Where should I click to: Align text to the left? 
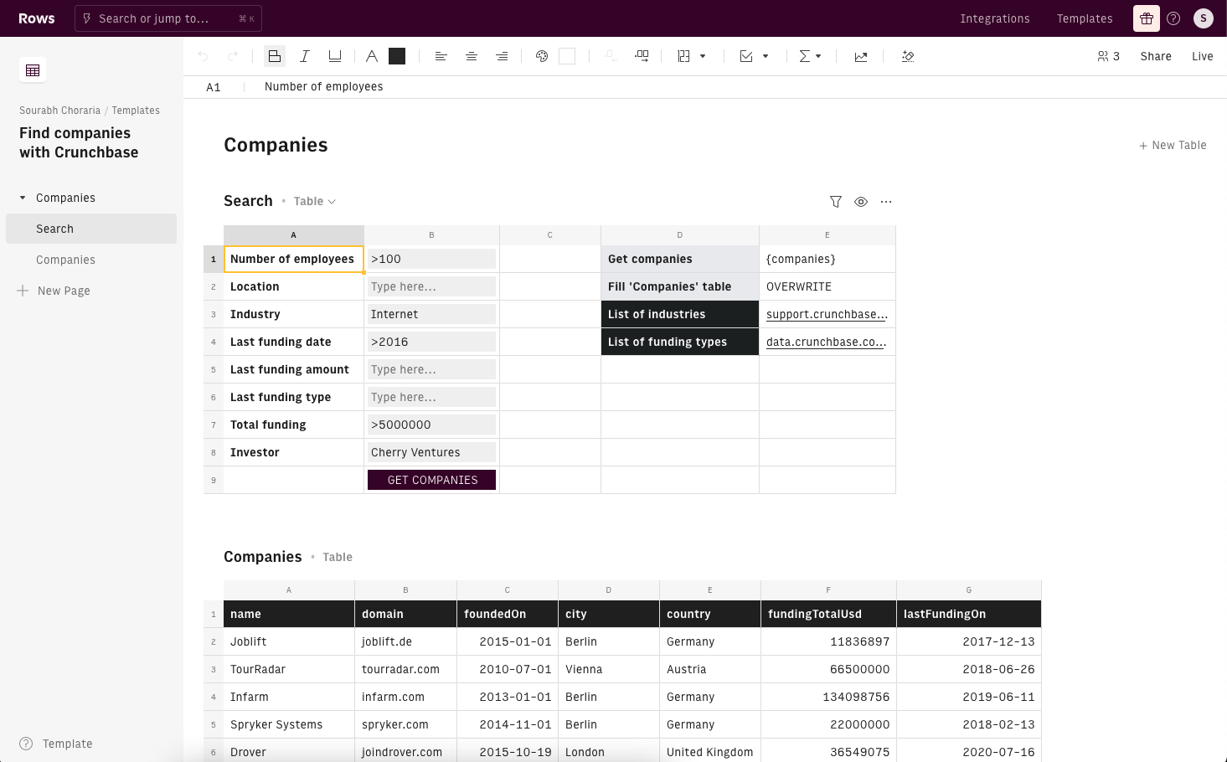coord(441,56)
